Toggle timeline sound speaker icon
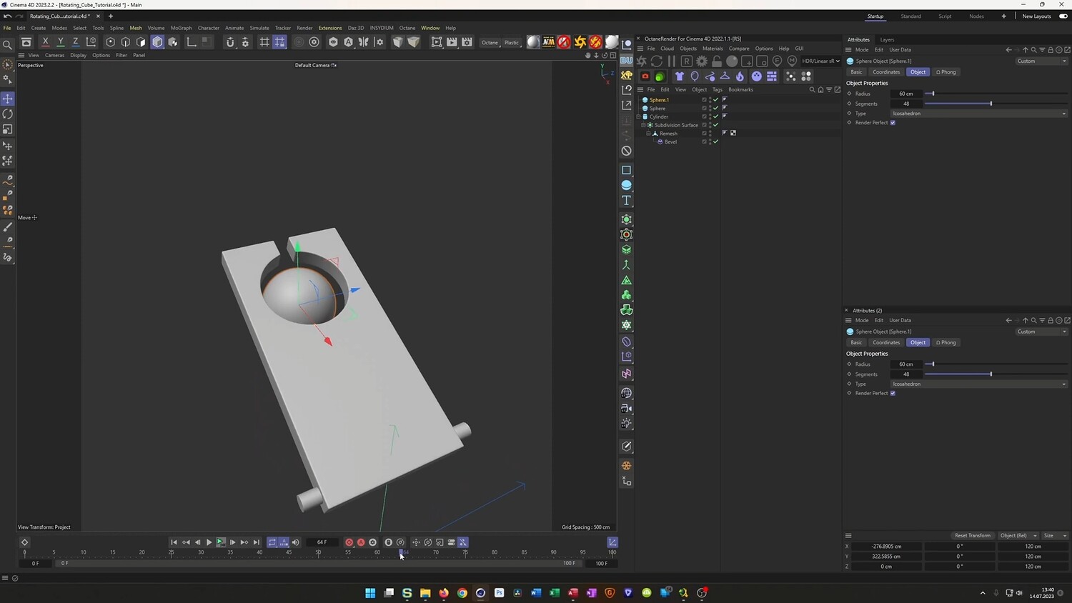The image size is (1072, 603). coord(296,542)
